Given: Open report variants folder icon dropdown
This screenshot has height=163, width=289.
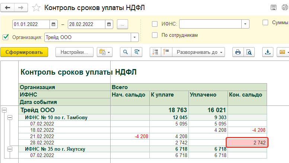Looking at the screenshot, I should (105, 52).
